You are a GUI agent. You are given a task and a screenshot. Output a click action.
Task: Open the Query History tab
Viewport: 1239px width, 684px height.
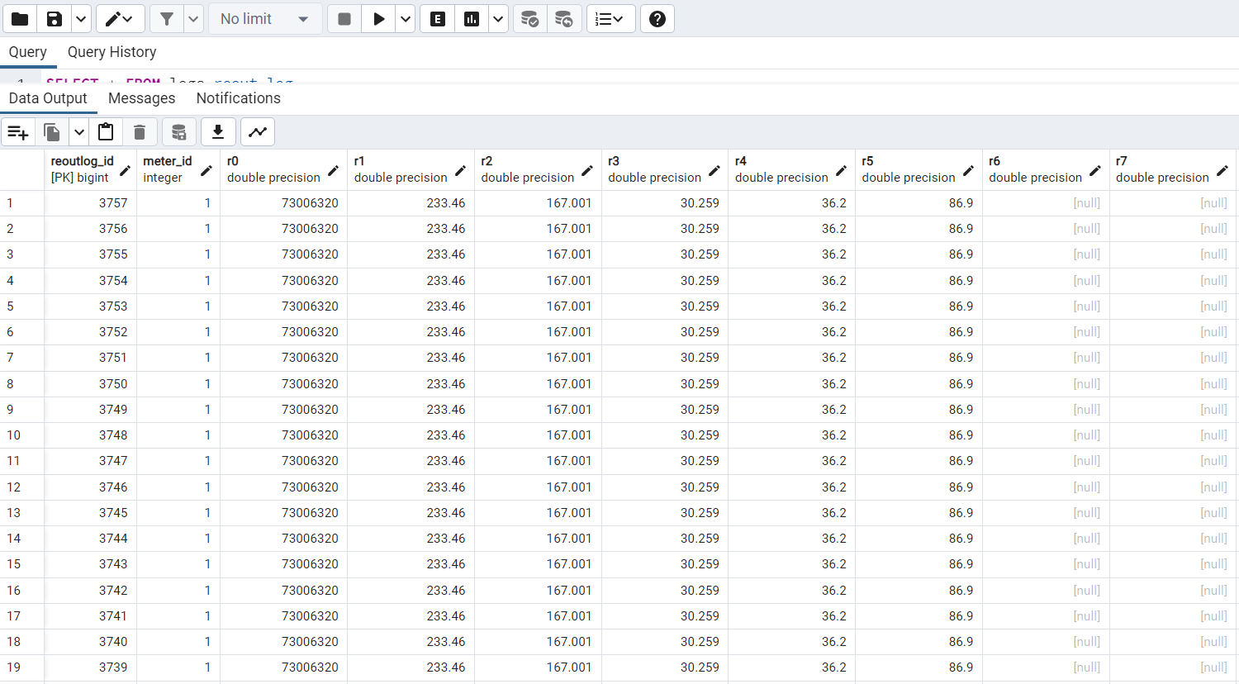point(112,52)
